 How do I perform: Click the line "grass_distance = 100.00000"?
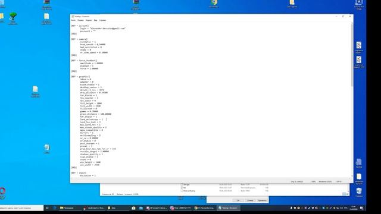coord(95,114)
